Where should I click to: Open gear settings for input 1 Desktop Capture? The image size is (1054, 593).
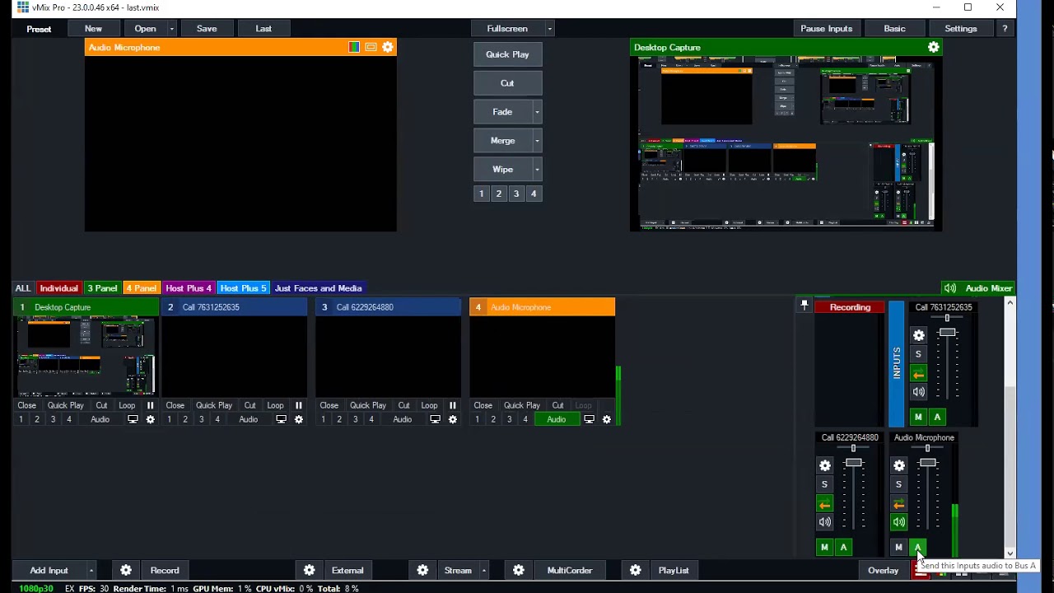click(x=150, y=419)
